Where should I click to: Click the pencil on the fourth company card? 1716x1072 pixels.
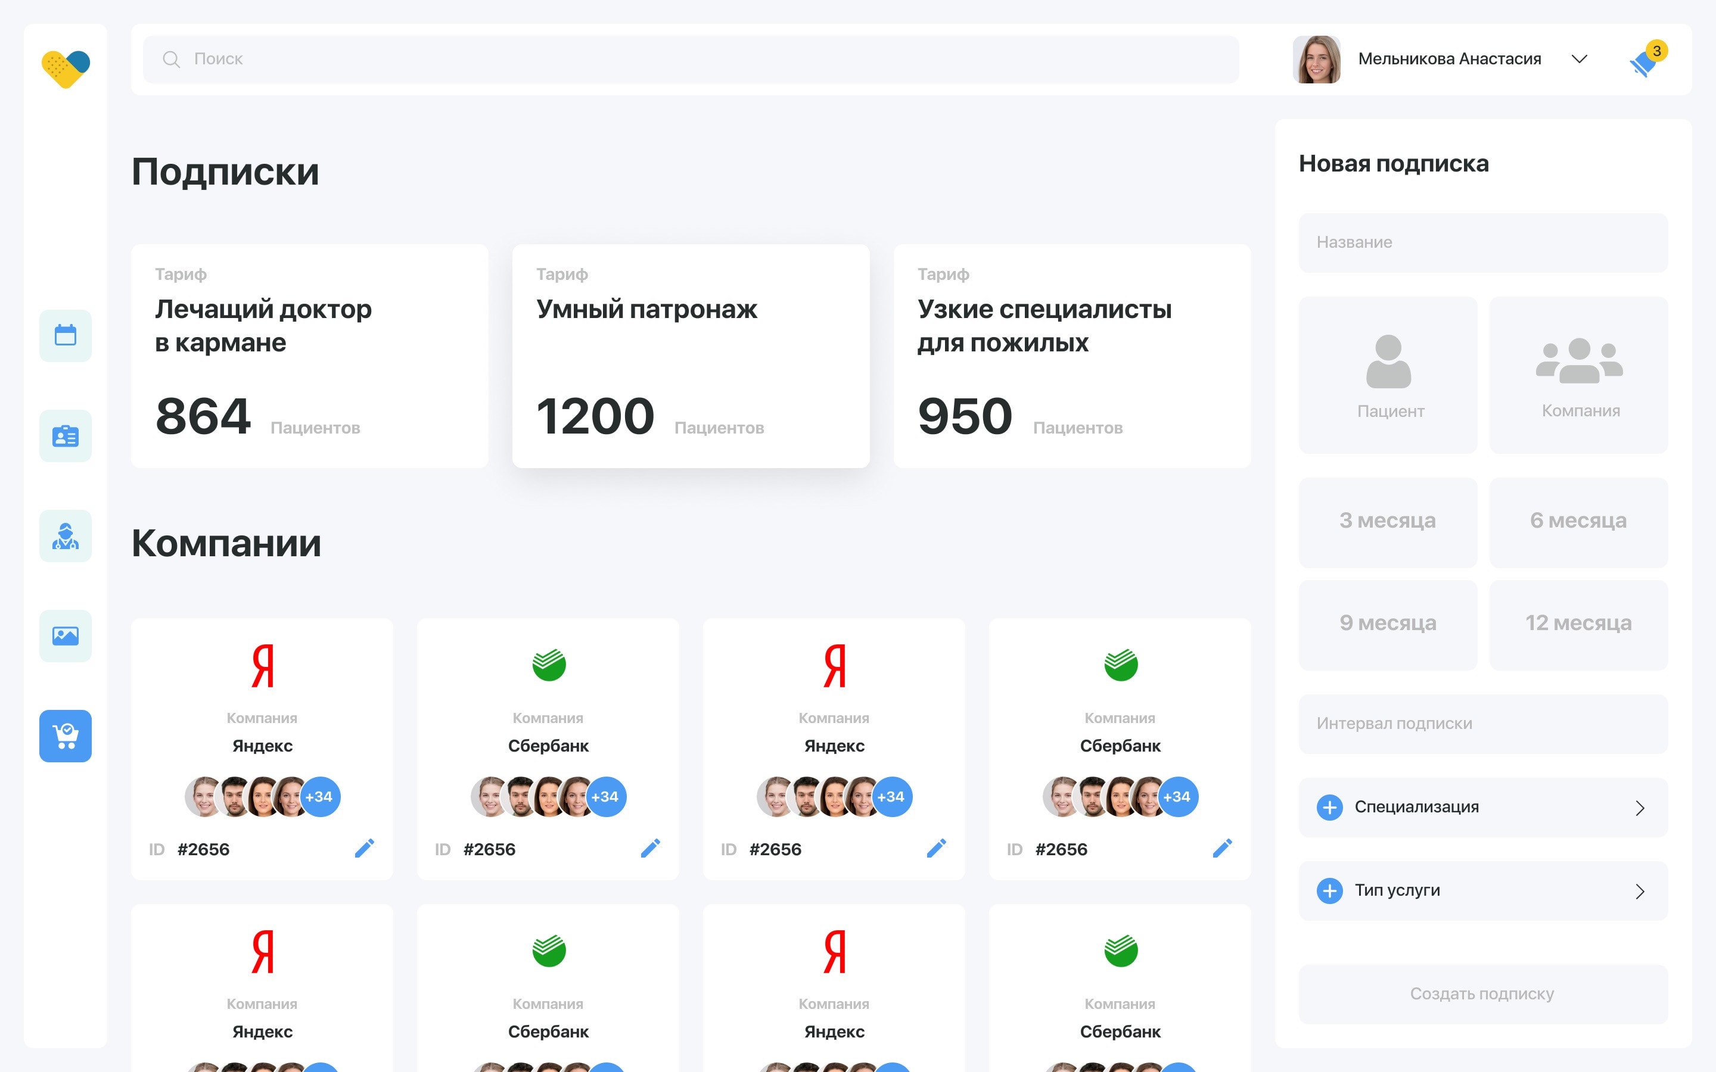[1223, 848]
